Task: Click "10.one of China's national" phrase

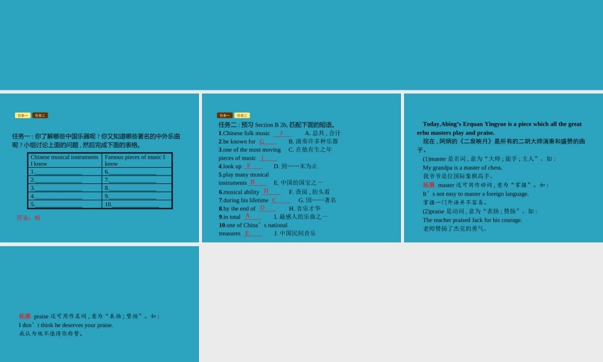Action: click(253, 225)
